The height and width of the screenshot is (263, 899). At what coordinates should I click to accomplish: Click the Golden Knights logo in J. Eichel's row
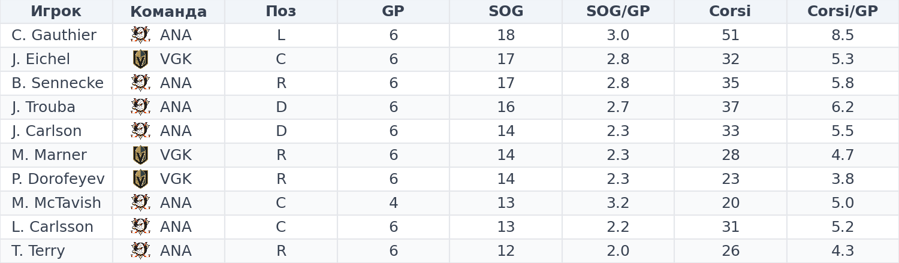[140, 59]
